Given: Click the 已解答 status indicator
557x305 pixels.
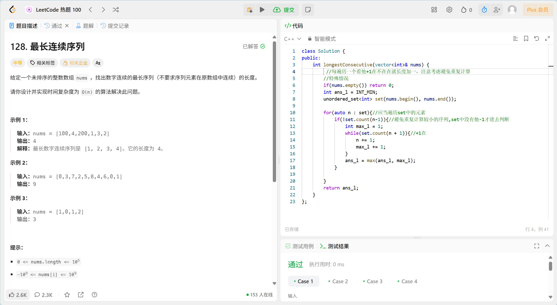Looking at the screenshot, I should (254, 46).
